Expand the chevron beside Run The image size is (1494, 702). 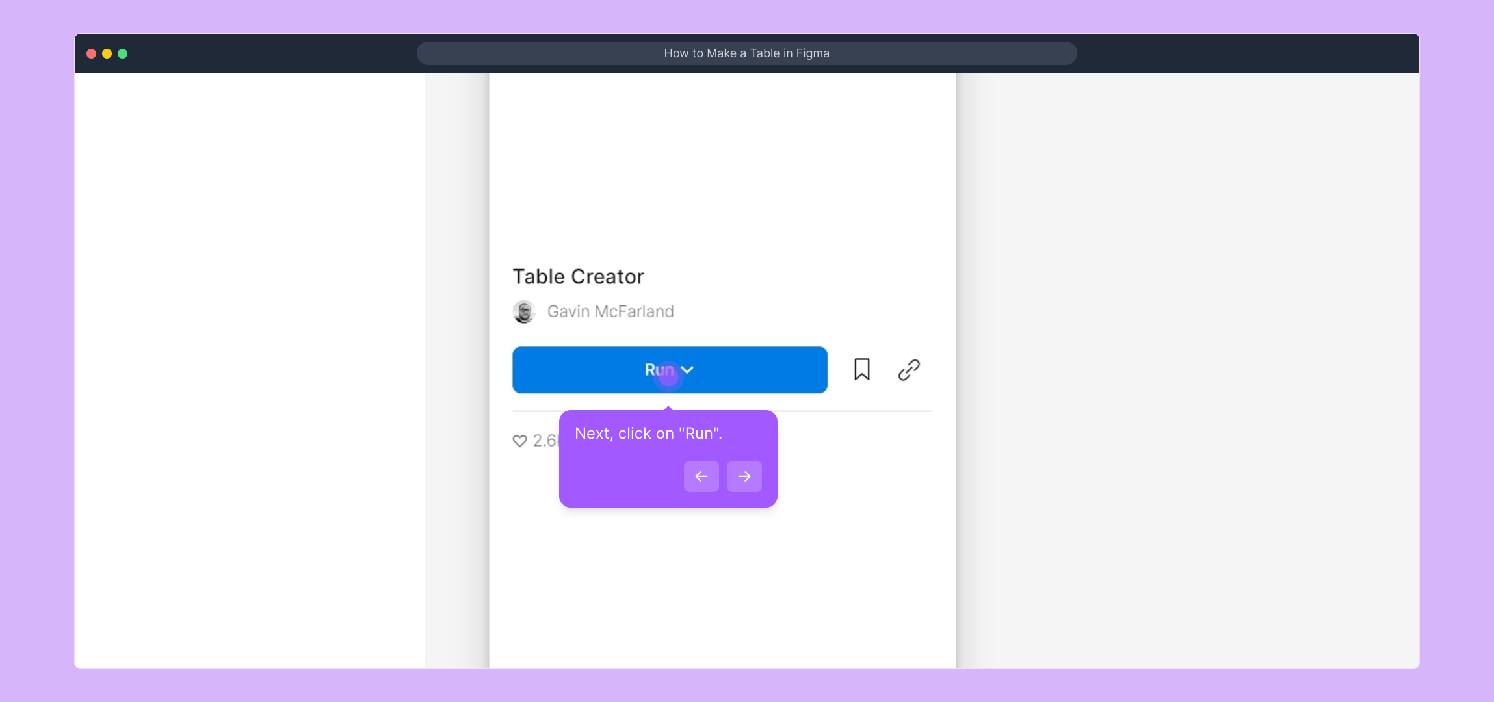687,370
